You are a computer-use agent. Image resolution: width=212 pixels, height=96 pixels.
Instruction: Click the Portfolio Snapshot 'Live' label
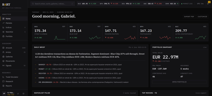coord(205,47)
